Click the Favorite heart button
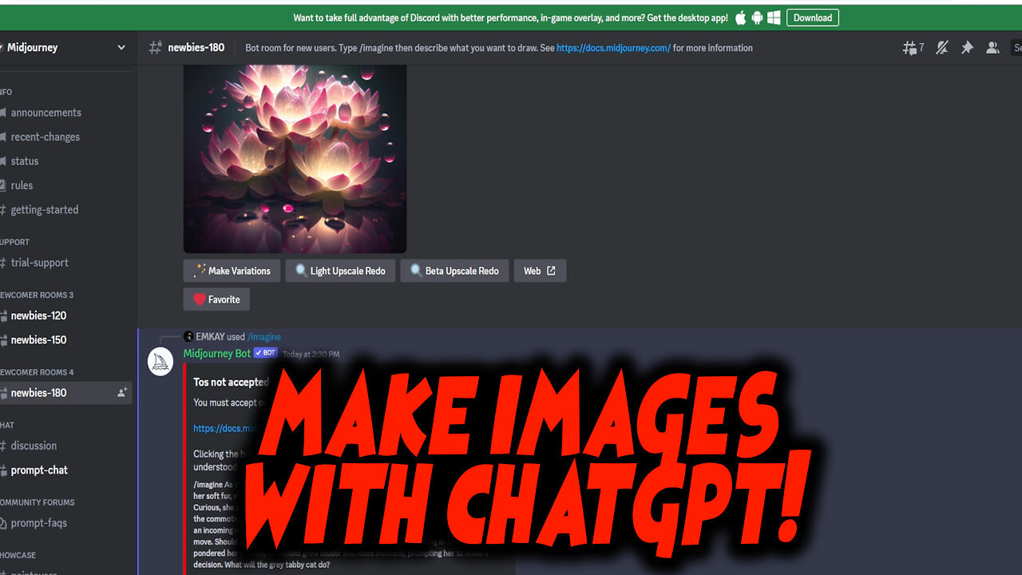Screen dimensions: 1022x575 click(216, 299)
